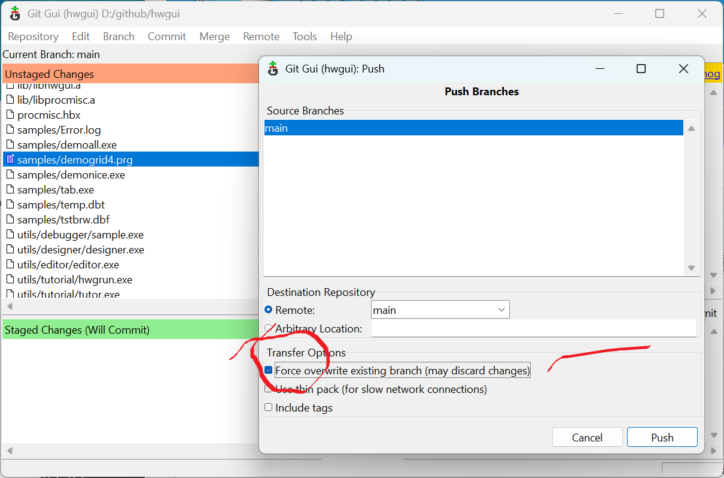The height and width of the screenshot is (478, 724).
Task: Click the Push button
Action: (662, 437)
